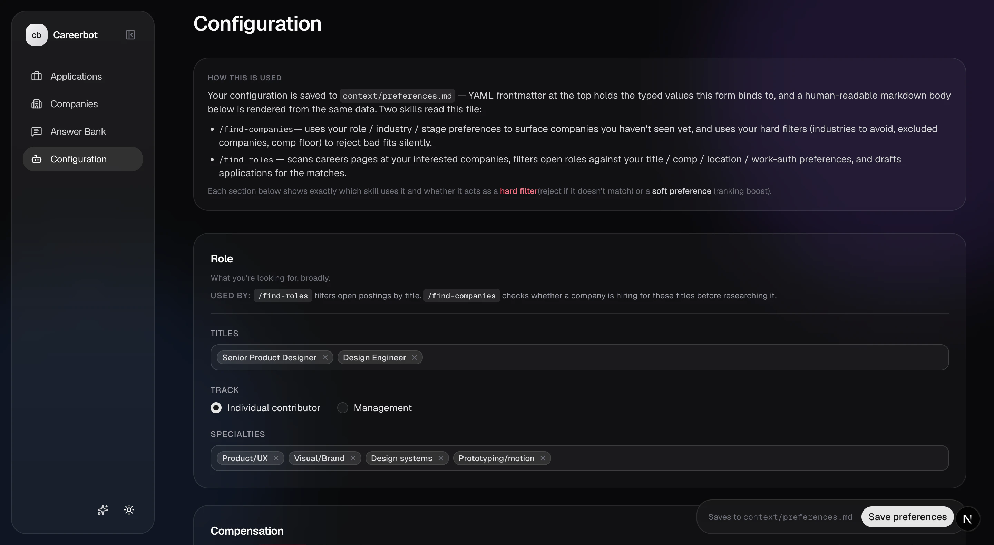This screenshot has height=545, width=994.
Task: Click the /find-companies bullet in intro
Action: point(256,129)
